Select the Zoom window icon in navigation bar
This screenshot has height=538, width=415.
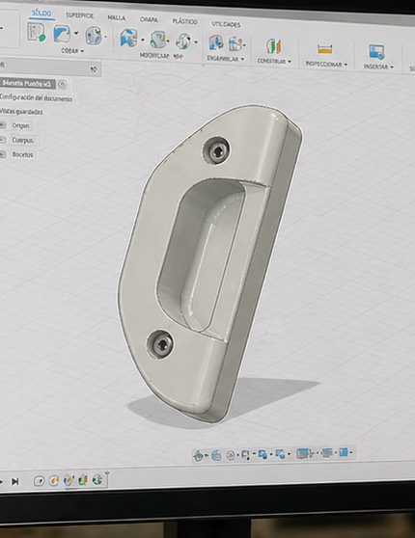(245, 455)
